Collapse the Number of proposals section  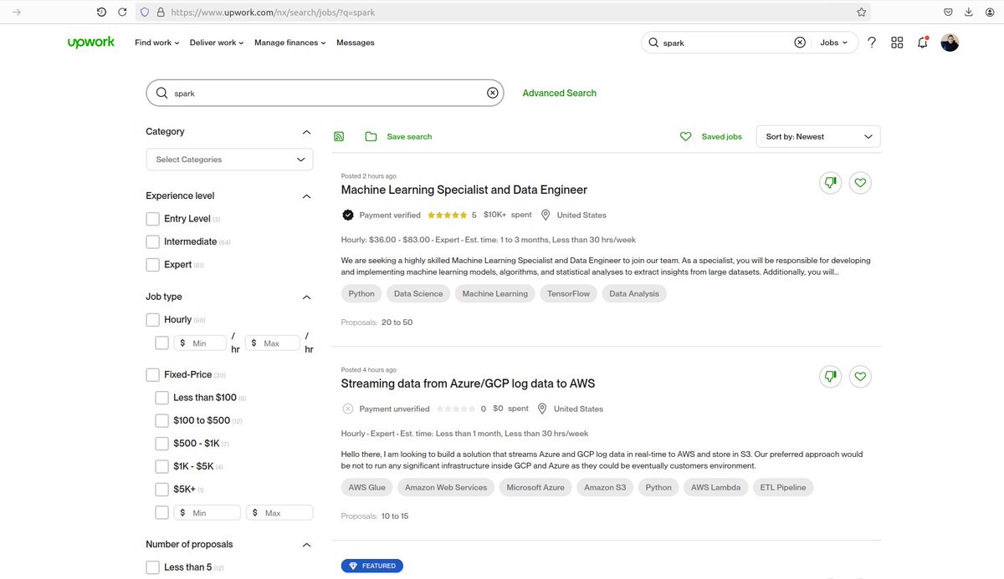coord(306,545)
